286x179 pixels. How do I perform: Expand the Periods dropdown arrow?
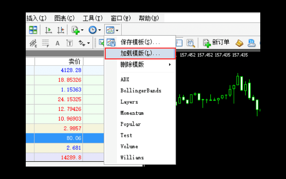(100, 30)
